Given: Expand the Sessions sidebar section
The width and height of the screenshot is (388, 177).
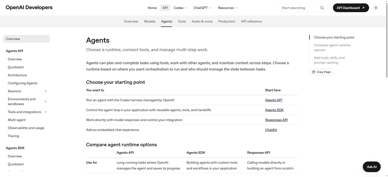Looking at the screenshot, I should [45, 91].
